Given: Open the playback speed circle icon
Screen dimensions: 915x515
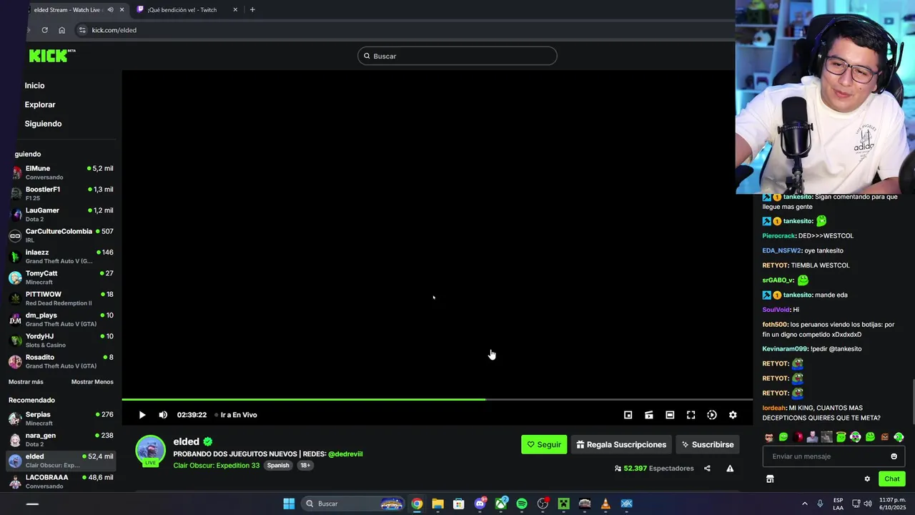Looking at the screenshot, I should tap(712, 415).
